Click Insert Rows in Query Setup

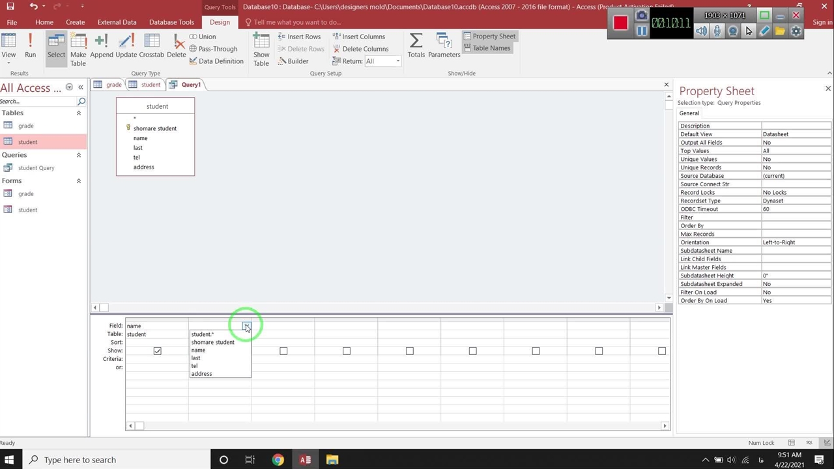pyautogui.click(x=299, y=36)
